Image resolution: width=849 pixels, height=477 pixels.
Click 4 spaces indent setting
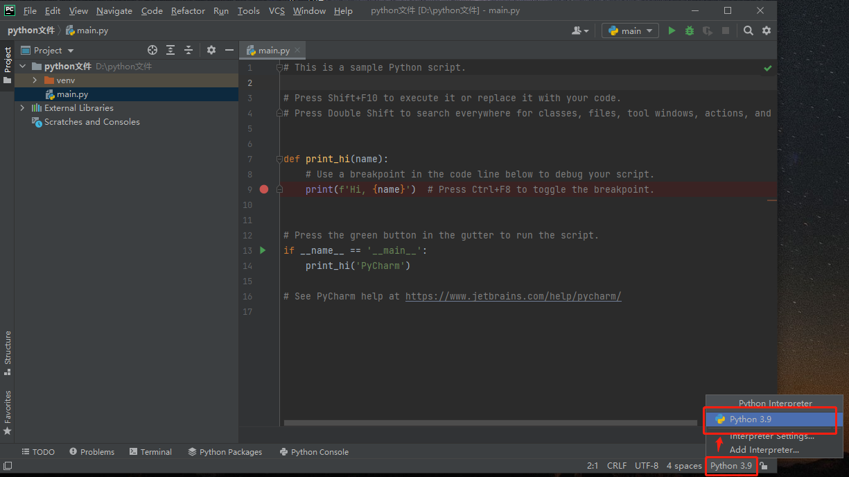[684, 466]
